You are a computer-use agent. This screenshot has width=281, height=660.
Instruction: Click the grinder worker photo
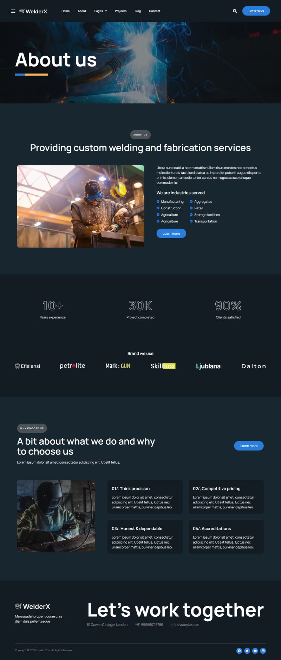pyautogui.click(x=81, y=206)
